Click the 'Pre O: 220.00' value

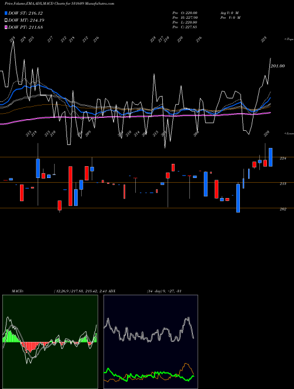pyautogui.click(x=185, y=13)
